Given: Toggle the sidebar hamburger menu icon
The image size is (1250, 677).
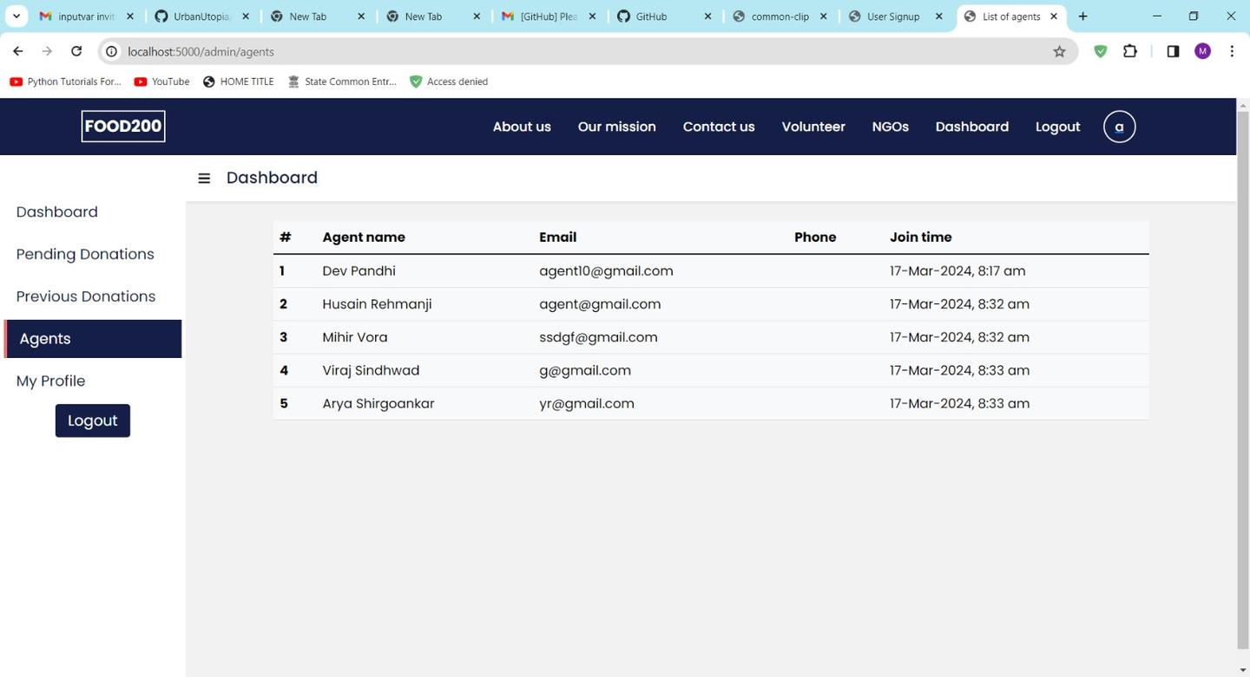Looking at the screenshot, I should pyautogui.click(x=204, y=179).
